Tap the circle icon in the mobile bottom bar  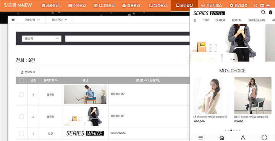tap(264, 138)
